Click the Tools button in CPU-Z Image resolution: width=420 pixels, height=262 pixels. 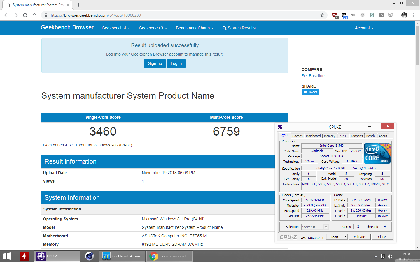[x=335, y=237]
